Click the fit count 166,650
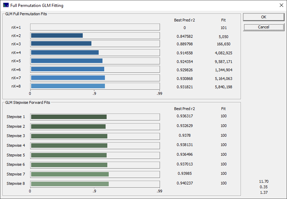Viewport: 287px width, 199px height. [x=224, y=44]
